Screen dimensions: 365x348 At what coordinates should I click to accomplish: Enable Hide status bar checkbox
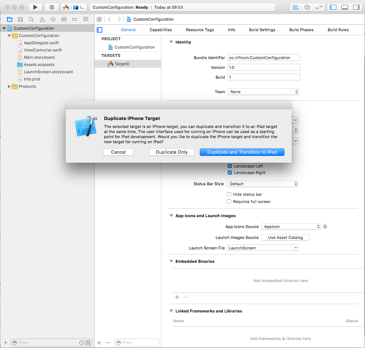[x=229, y=194]
